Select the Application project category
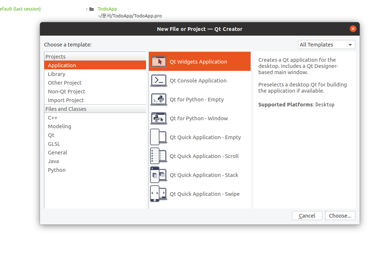Viewport: 392px width, 255px height. pos(95,65)
